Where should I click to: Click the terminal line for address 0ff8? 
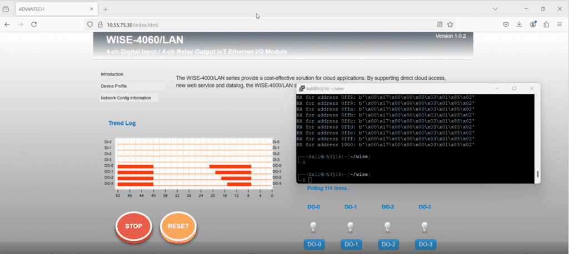(386, 98)
